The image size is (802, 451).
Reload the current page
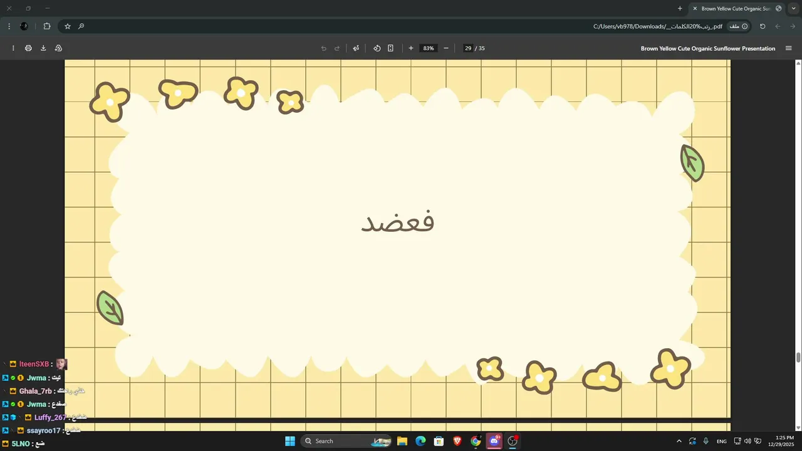click(x=763, y=26)
